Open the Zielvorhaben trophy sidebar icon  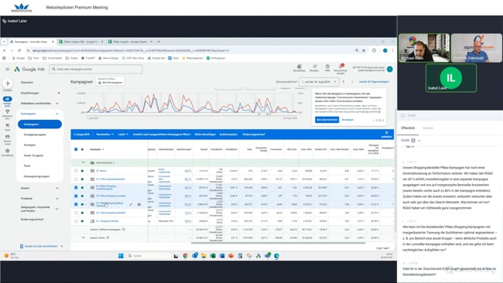8,112
